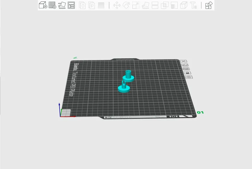This screenshot has height=169, width=252.
Task: Open the plate settings hexagon icon
Action: point(189,77)
